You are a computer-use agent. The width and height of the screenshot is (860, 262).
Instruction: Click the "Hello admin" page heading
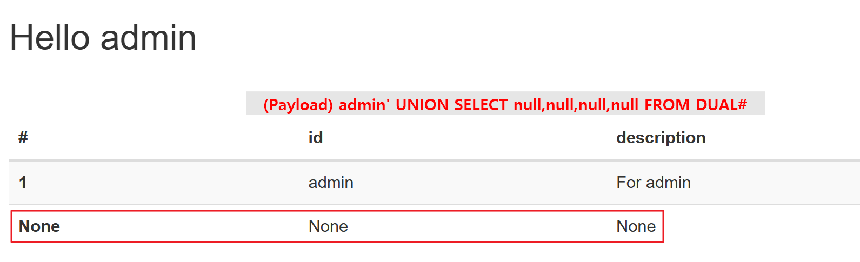pos(103,38)
